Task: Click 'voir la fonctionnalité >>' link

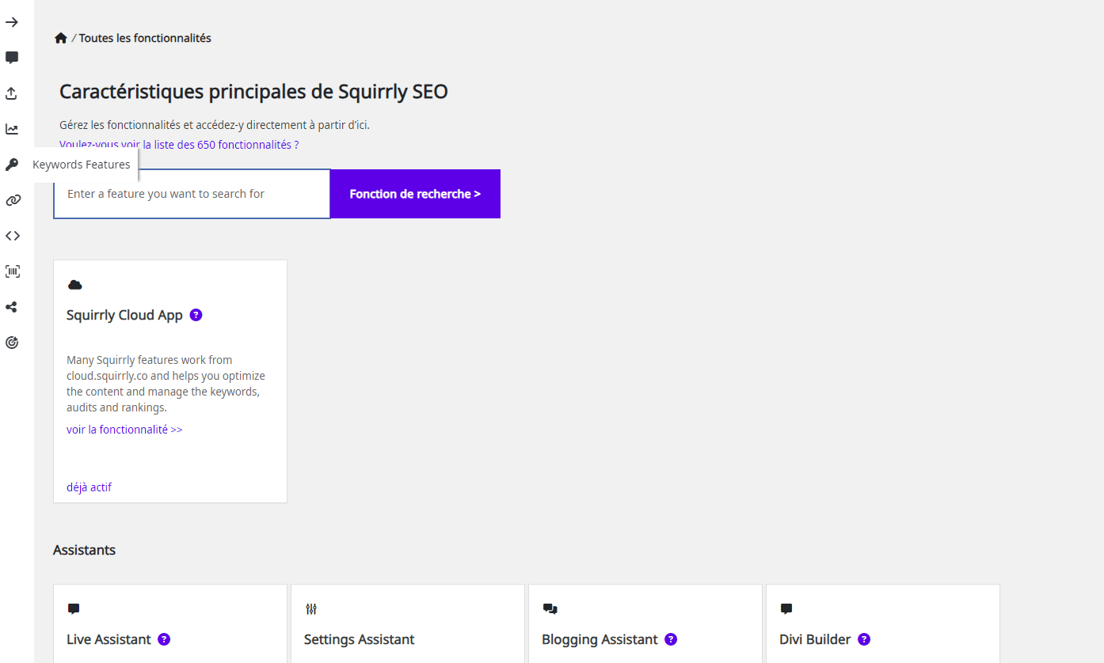Action: coord(124,430)
